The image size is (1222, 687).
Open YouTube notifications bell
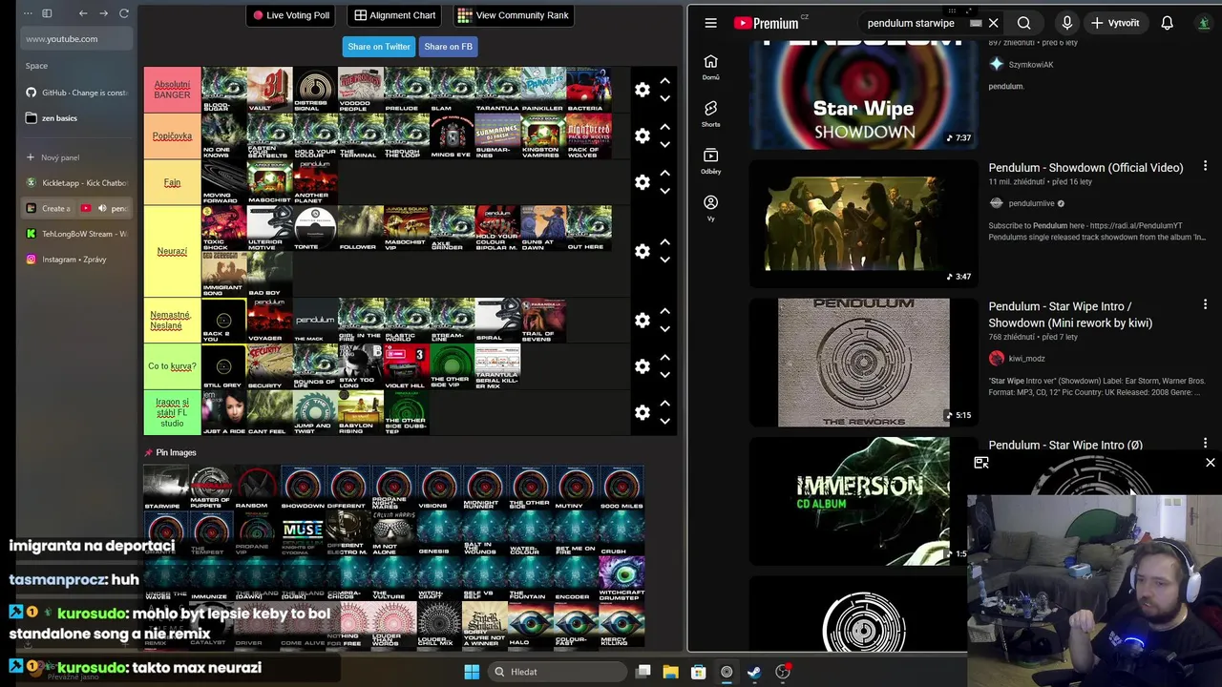1167,23
